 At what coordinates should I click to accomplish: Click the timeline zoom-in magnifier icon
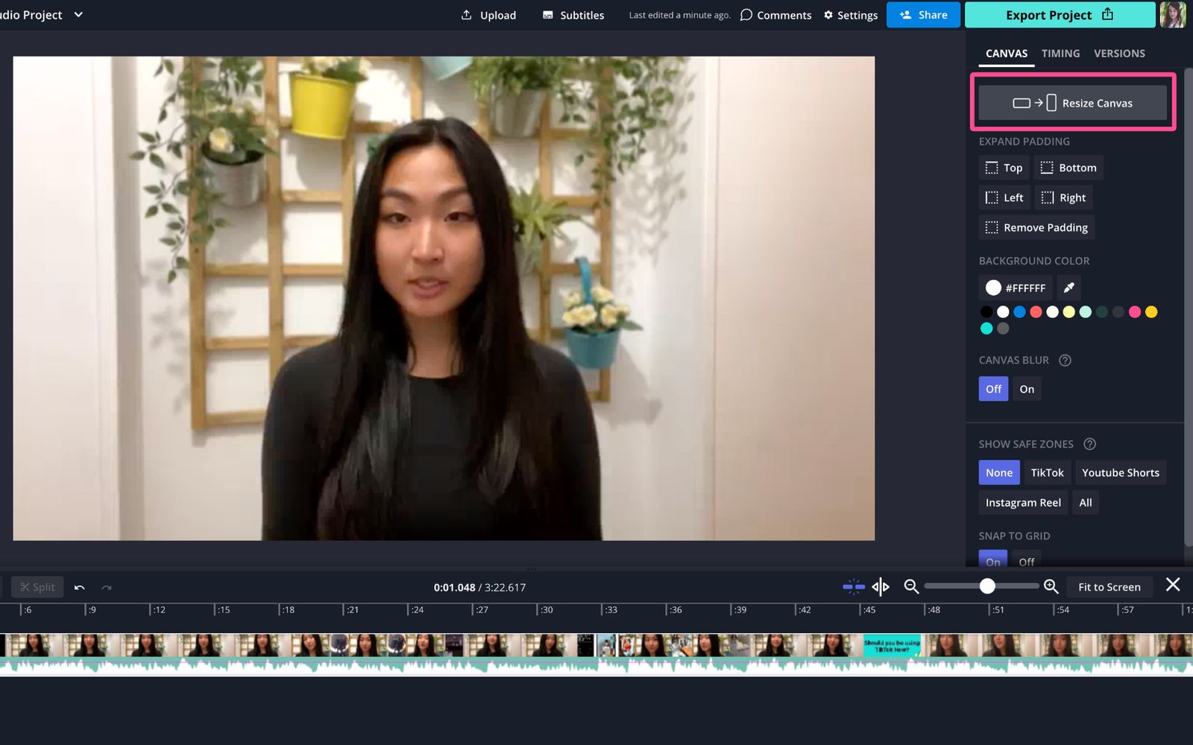(x=1051, y=586)
